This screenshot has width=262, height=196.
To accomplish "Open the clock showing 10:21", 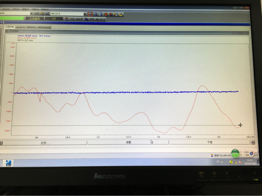I will pos(250,162).
